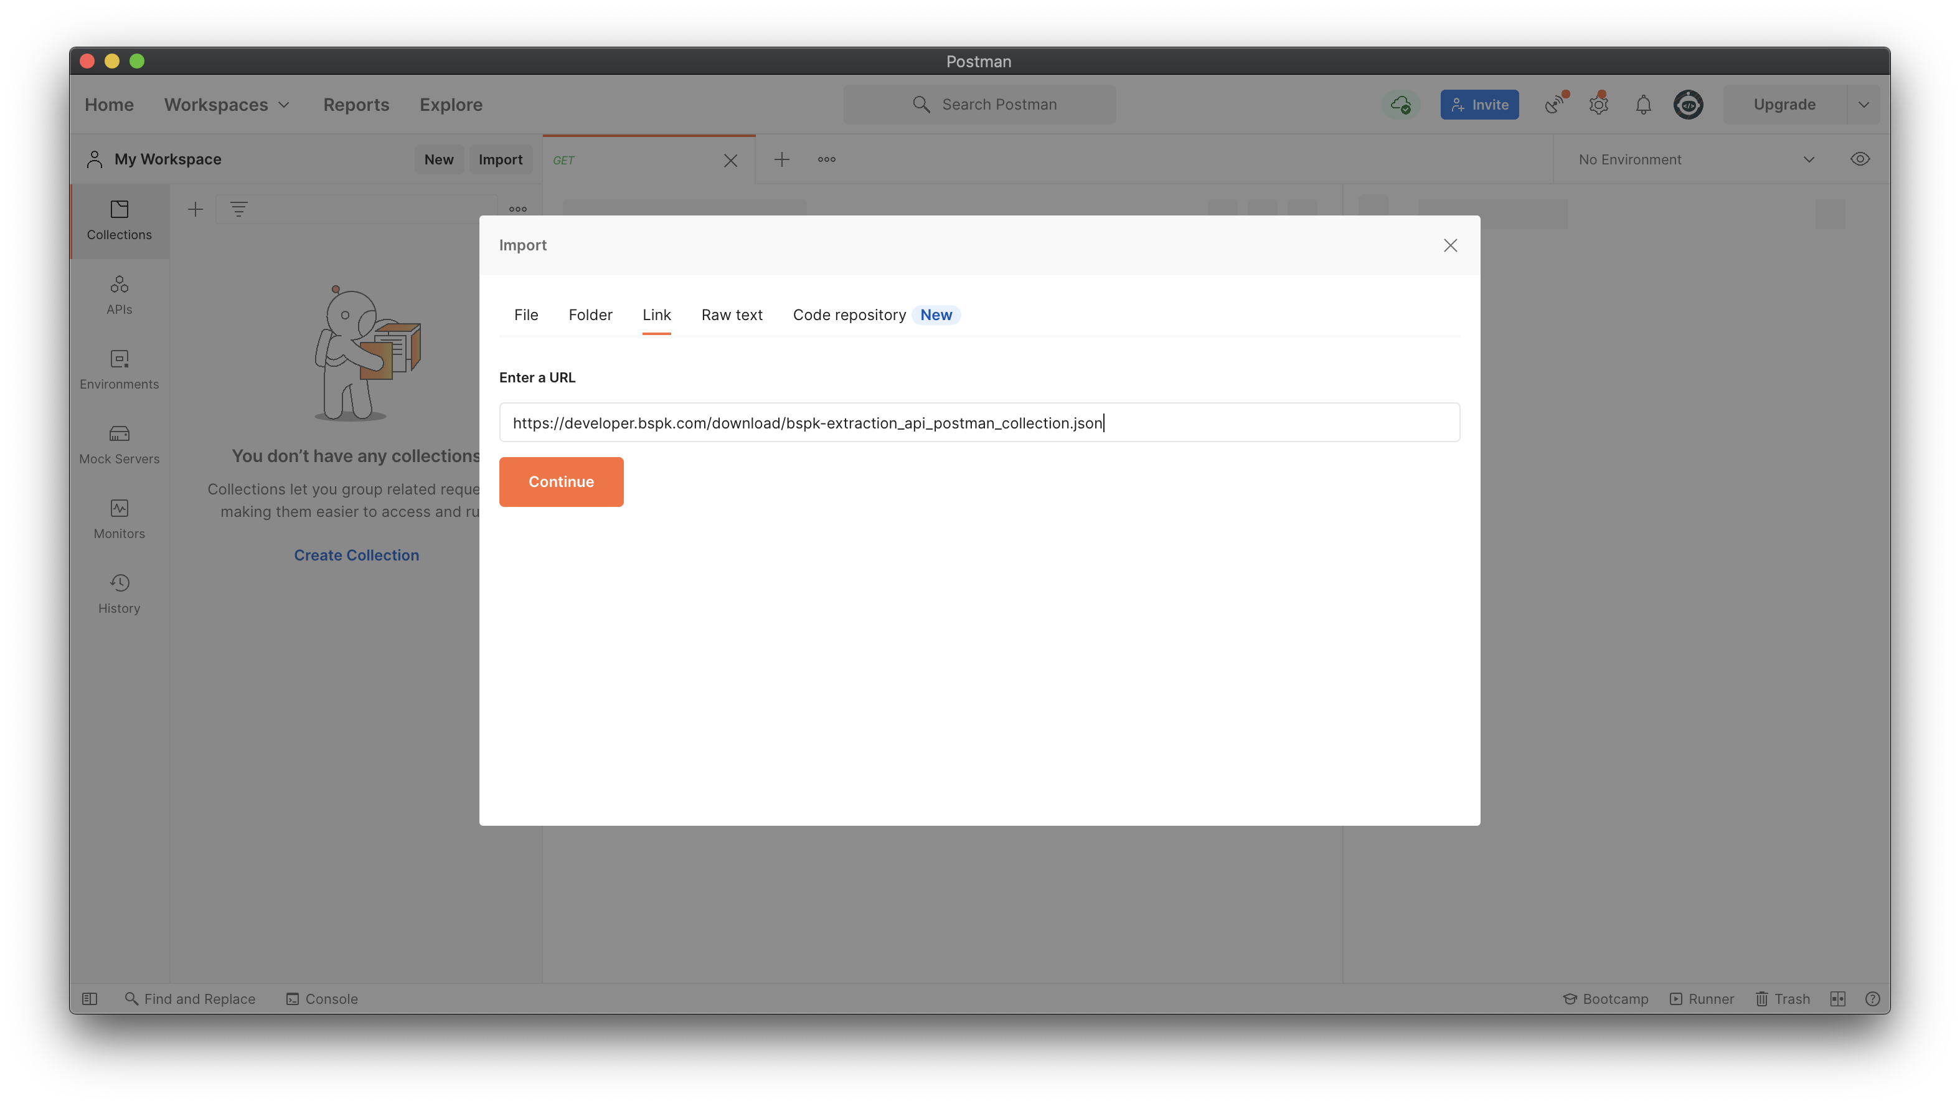Open the No Environment dropdown

click(1697, 159)
